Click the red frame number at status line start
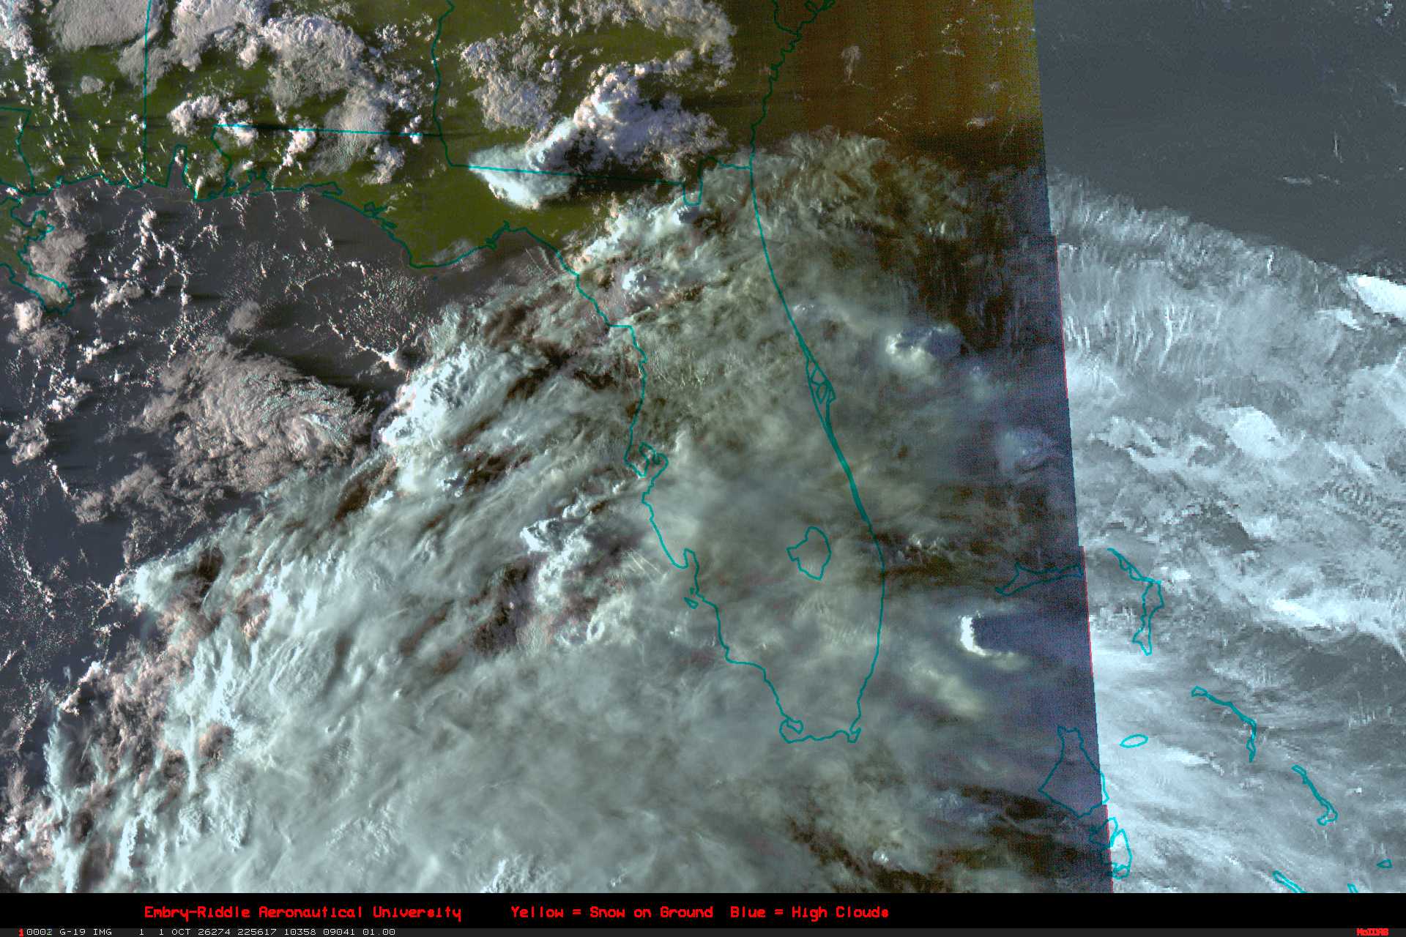Image resolution: width=1406 pixels, height=937 pixels. click(22, 932)
